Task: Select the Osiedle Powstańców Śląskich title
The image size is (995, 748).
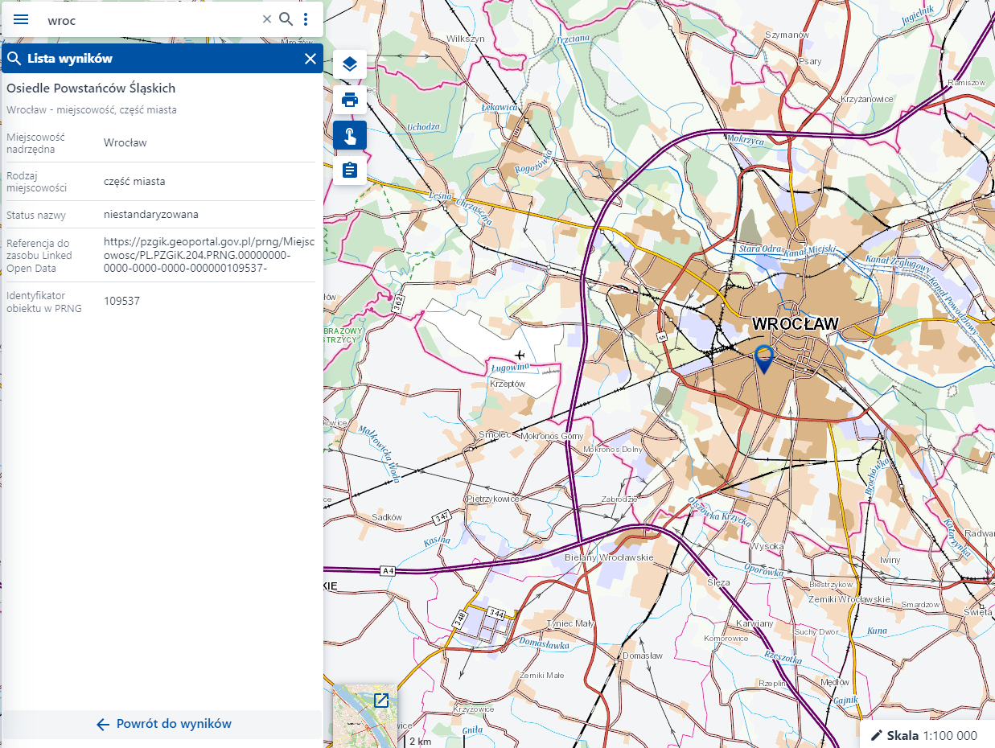Action: (x=91, y=88)
